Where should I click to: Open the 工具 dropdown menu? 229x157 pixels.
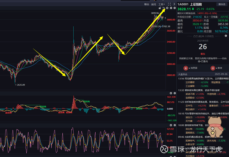click(x=162, y=4)
